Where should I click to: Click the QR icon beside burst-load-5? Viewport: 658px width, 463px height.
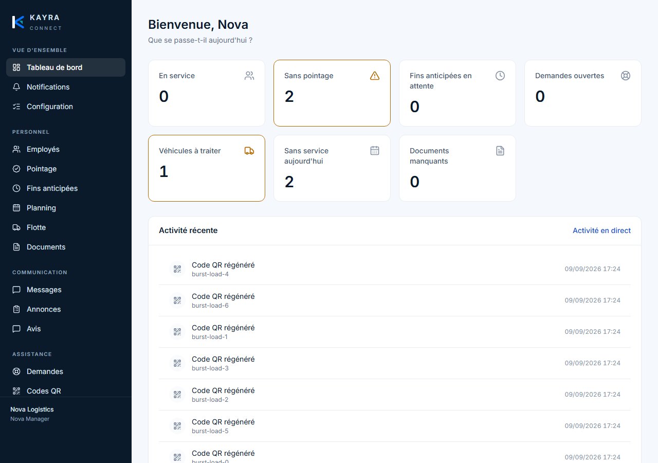[177, 426]
